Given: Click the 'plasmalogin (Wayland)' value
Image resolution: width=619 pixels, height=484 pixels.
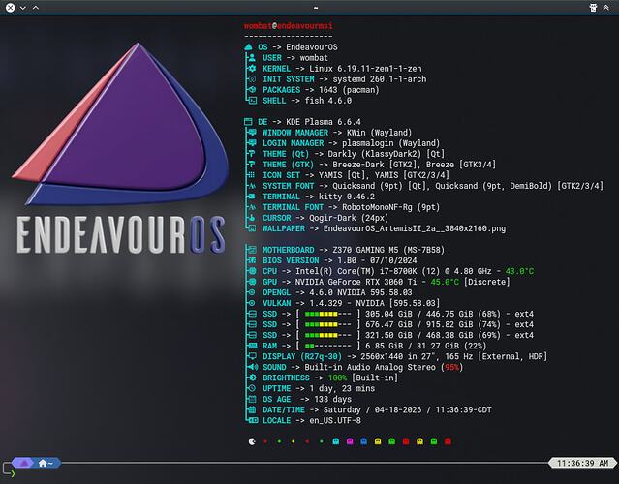Looking at the screenshot, I should [x=390, y=143].
